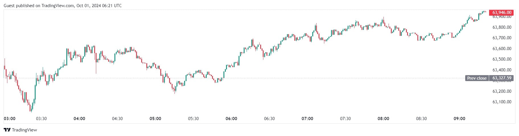Click the 63,800.00 price scale label
Screen dimensions: 519x136
502,27
